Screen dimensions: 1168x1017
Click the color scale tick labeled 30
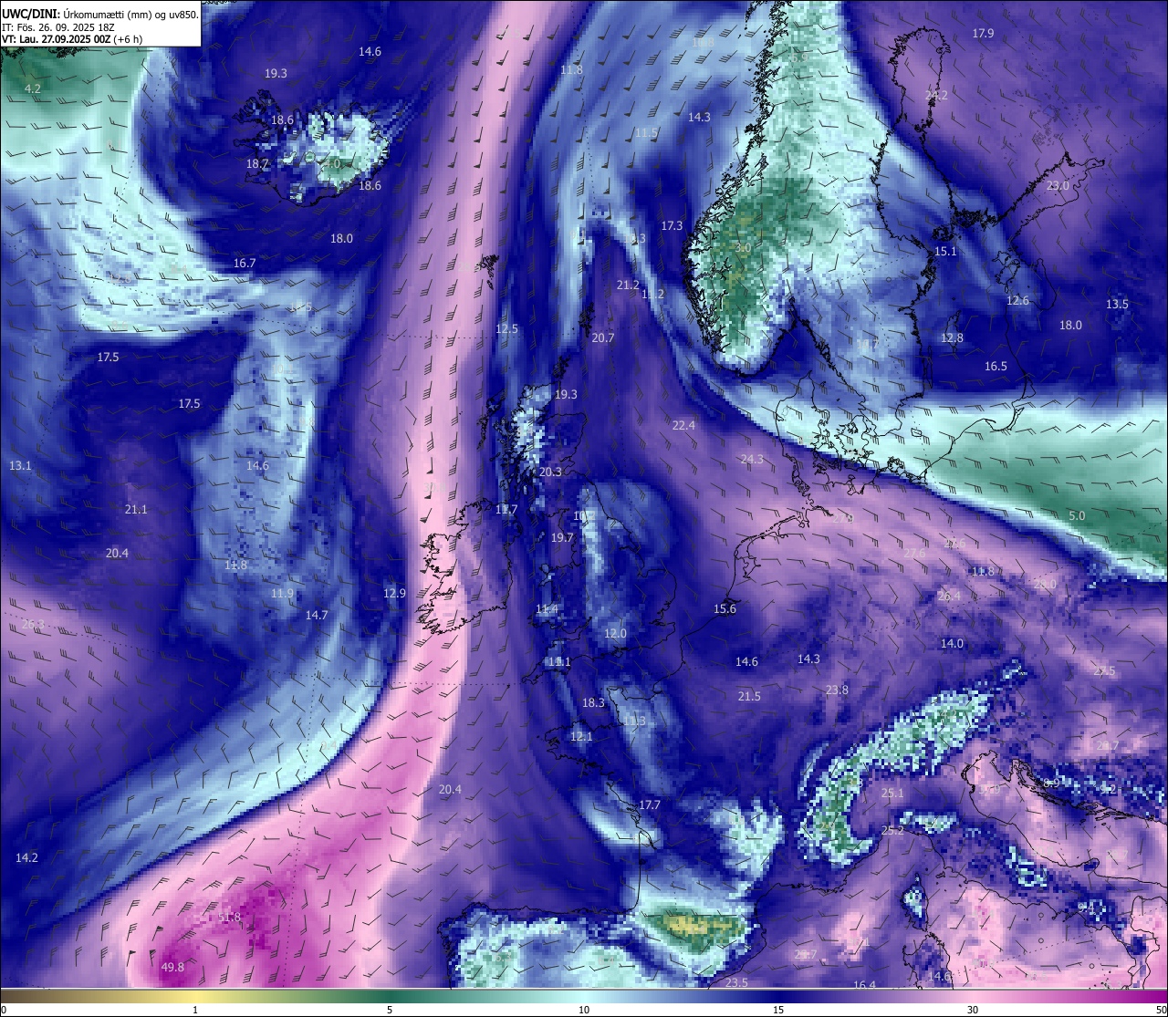973,1010
